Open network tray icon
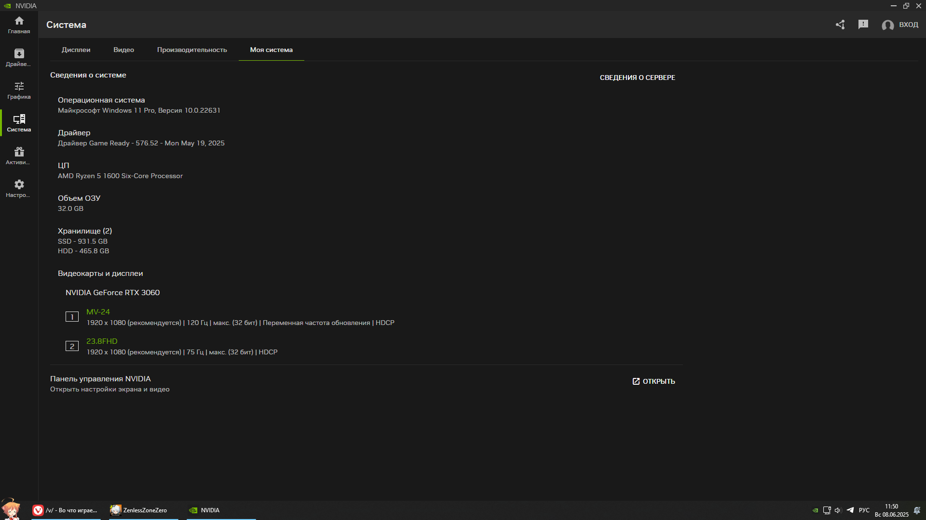 tap(827, 510)
